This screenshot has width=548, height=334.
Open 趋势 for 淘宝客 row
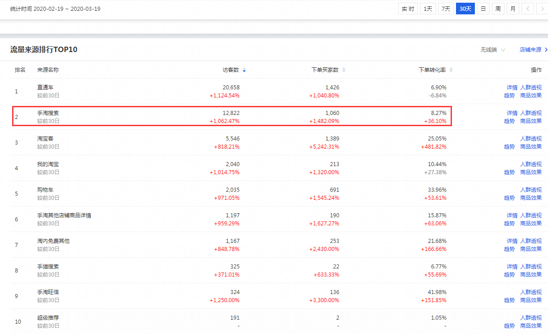coord(509,147)
